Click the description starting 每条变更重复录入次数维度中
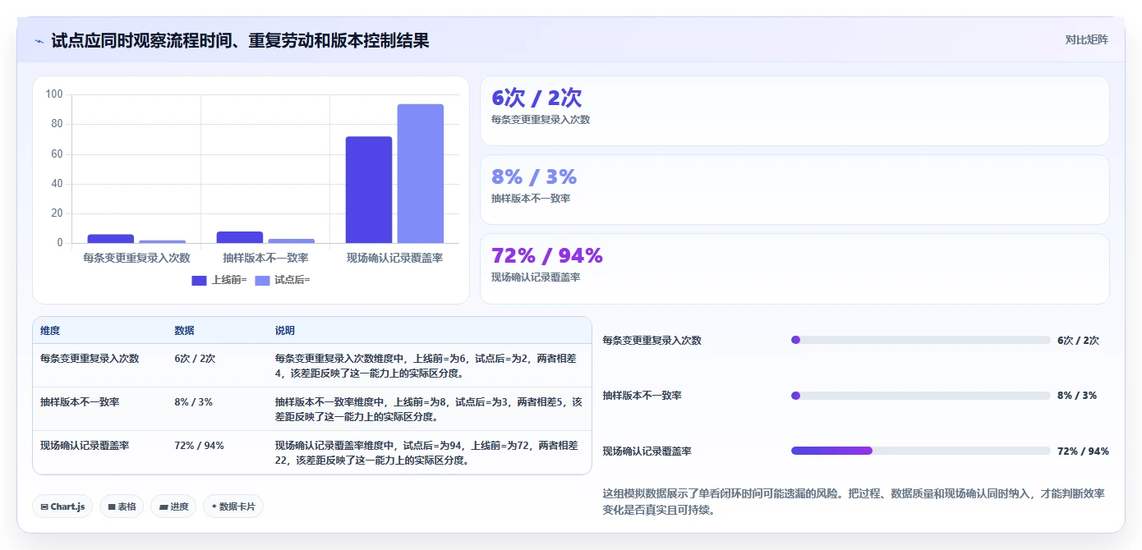 pyautogui.click(x=429, y=365)
